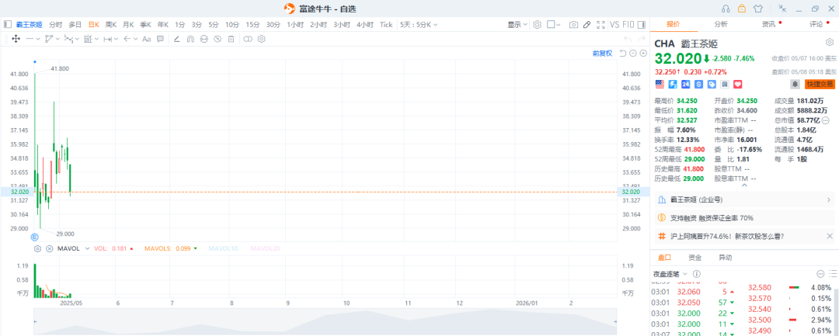Image resolution: width=839 pixels, height=336 pixels.
Task: Click the 快捷交易 quick trade button
Action: [x=820, y=85]
